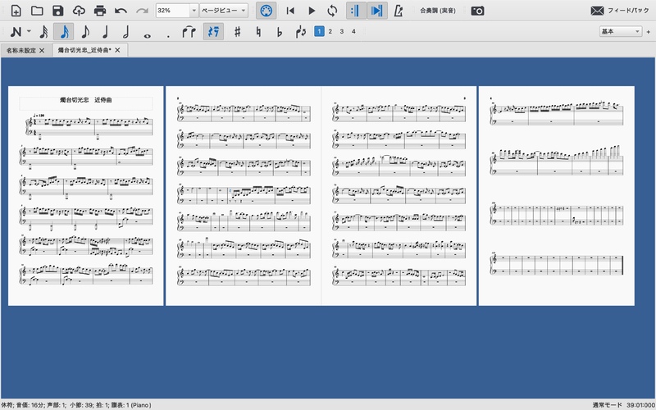The image size is (656, 410).
Task: Select the tie tool icon
Action: pos(190,32)
